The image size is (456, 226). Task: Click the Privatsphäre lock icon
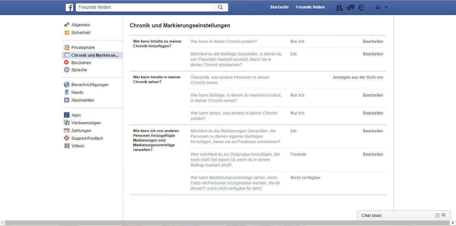pyautogui.click(x=67, y=48)
